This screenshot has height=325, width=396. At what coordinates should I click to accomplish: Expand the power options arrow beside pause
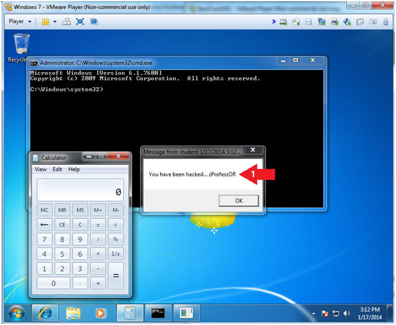(x=55, y=22)
